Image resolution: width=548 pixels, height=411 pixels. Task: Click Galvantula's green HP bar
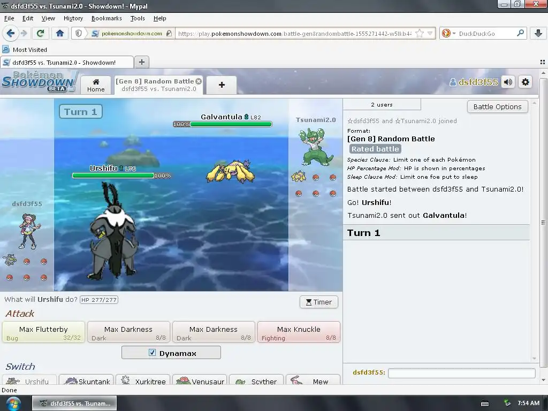231,124
